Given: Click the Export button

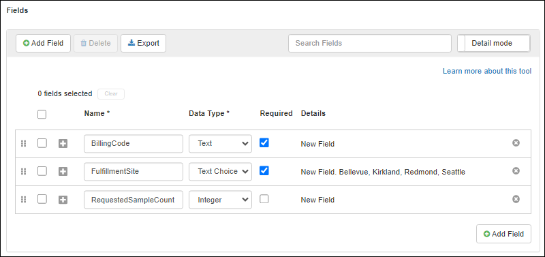Looking at the screenshot, I should point(144,43).
